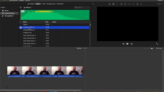Click the 0:05 time of Alarm
The image size is (164, 92).
(x=47, y=25)
